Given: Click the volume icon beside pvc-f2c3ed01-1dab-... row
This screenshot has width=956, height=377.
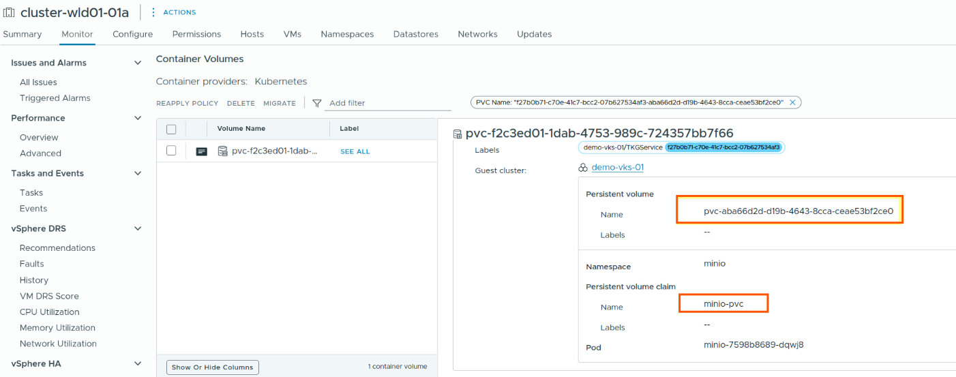Looking at the screenshot, I should [222, 151].
